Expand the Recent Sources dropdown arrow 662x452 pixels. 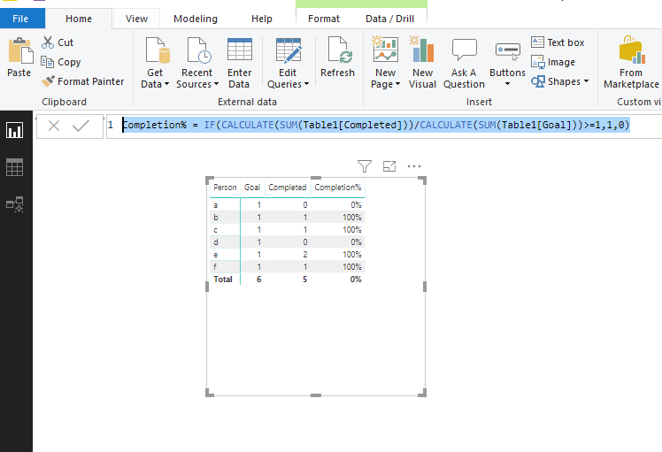pos(216,84)
